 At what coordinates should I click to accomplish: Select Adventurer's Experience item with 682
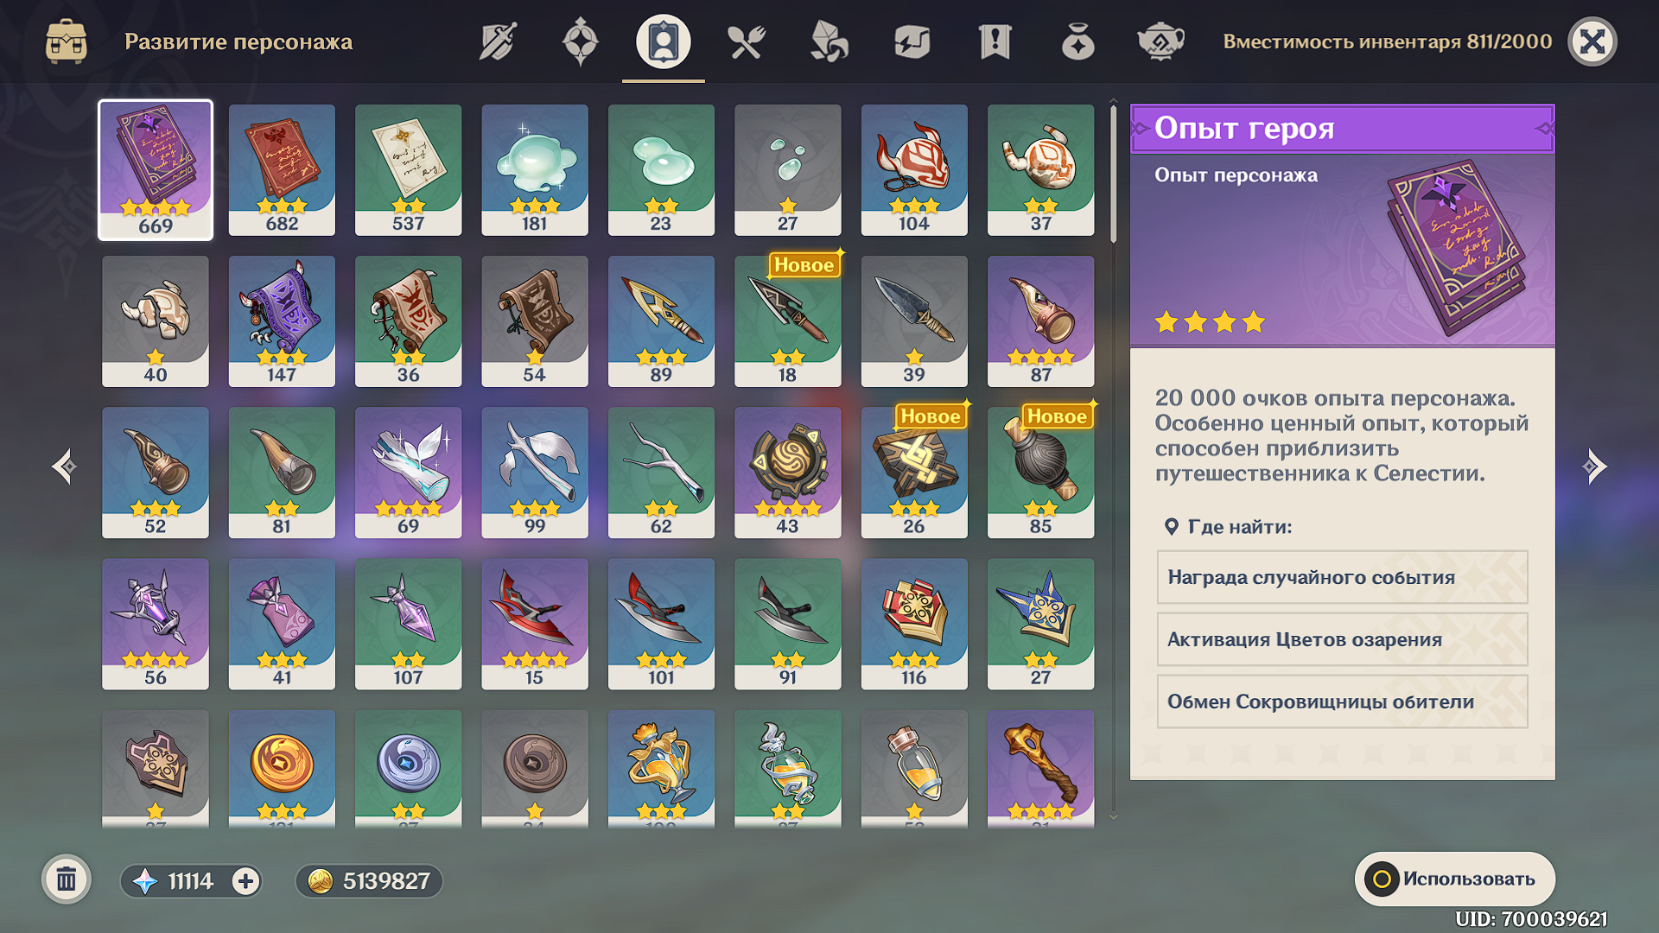click(282, 170)
